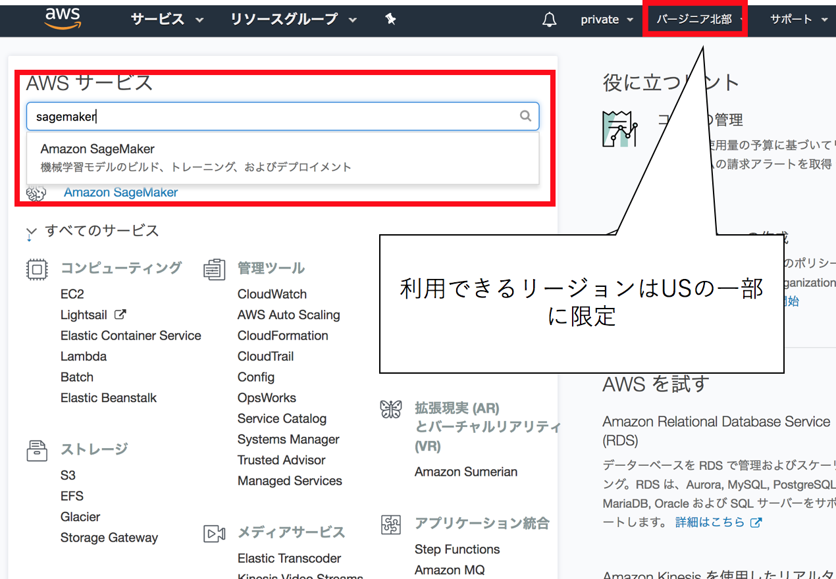Click the ストレージ category heading
Viewport: 836px width, 579px height.
pos(94,449)
